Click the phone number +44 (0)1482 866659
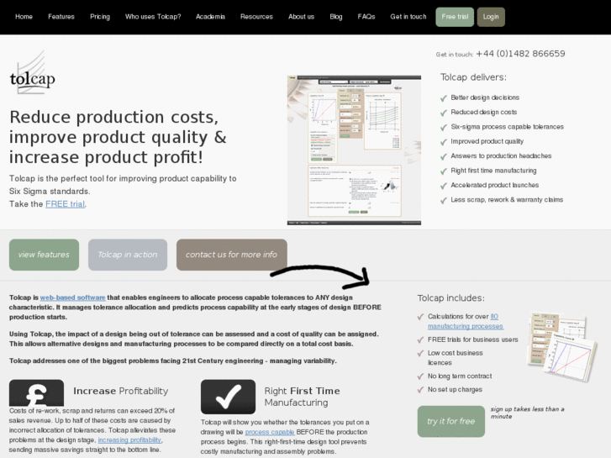 (520, 54)
